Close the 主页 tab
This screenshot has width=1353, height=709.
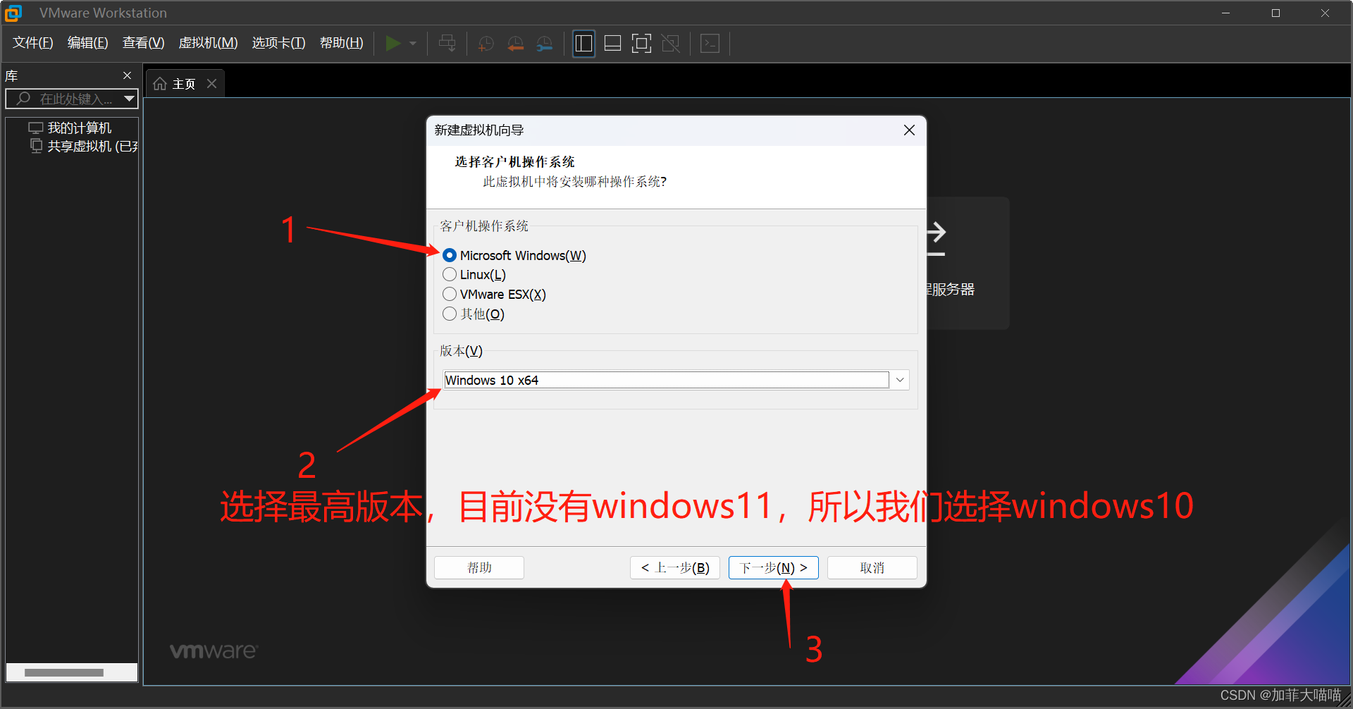tap(211, 83)
